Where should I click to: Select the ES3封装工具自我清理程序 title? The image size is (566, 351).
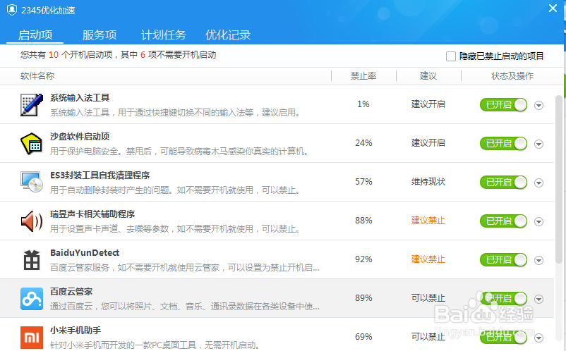100,175
